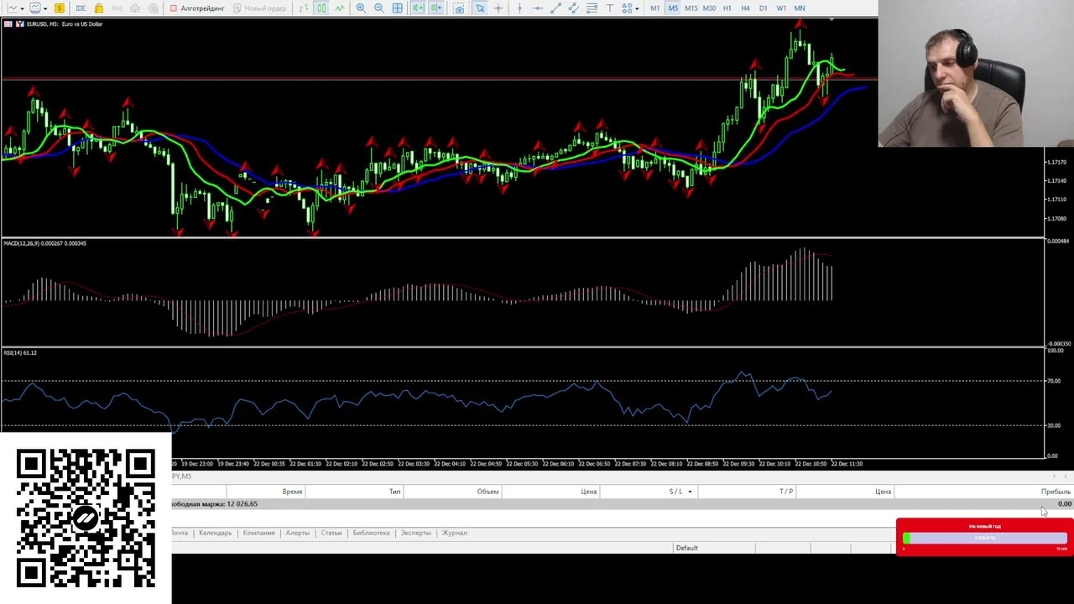Image resolution: width=1074 pixels, height=604 pixels.
Task: Click the QR code image
Action: pos(86,518)
